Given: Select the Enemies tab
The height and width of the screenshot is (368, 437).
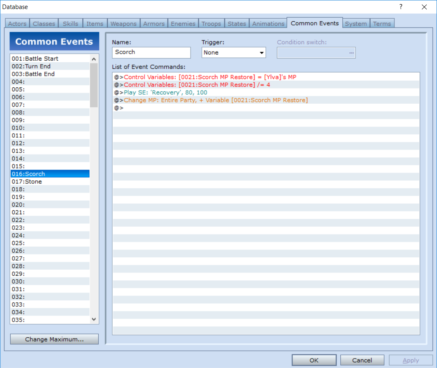Looking at the screenshot, I should pyautogui.click(x=183, y=24).
